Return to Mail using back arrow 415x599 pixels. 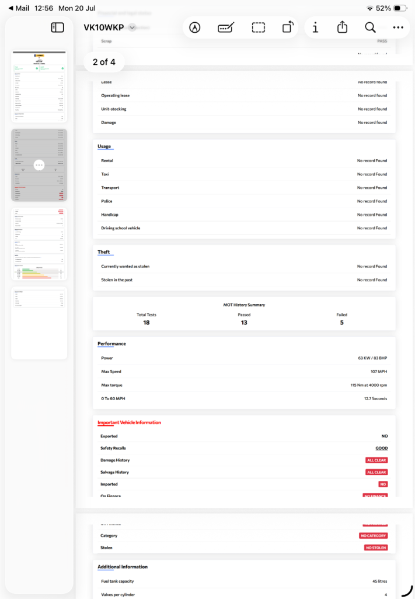tap(19, 8)
